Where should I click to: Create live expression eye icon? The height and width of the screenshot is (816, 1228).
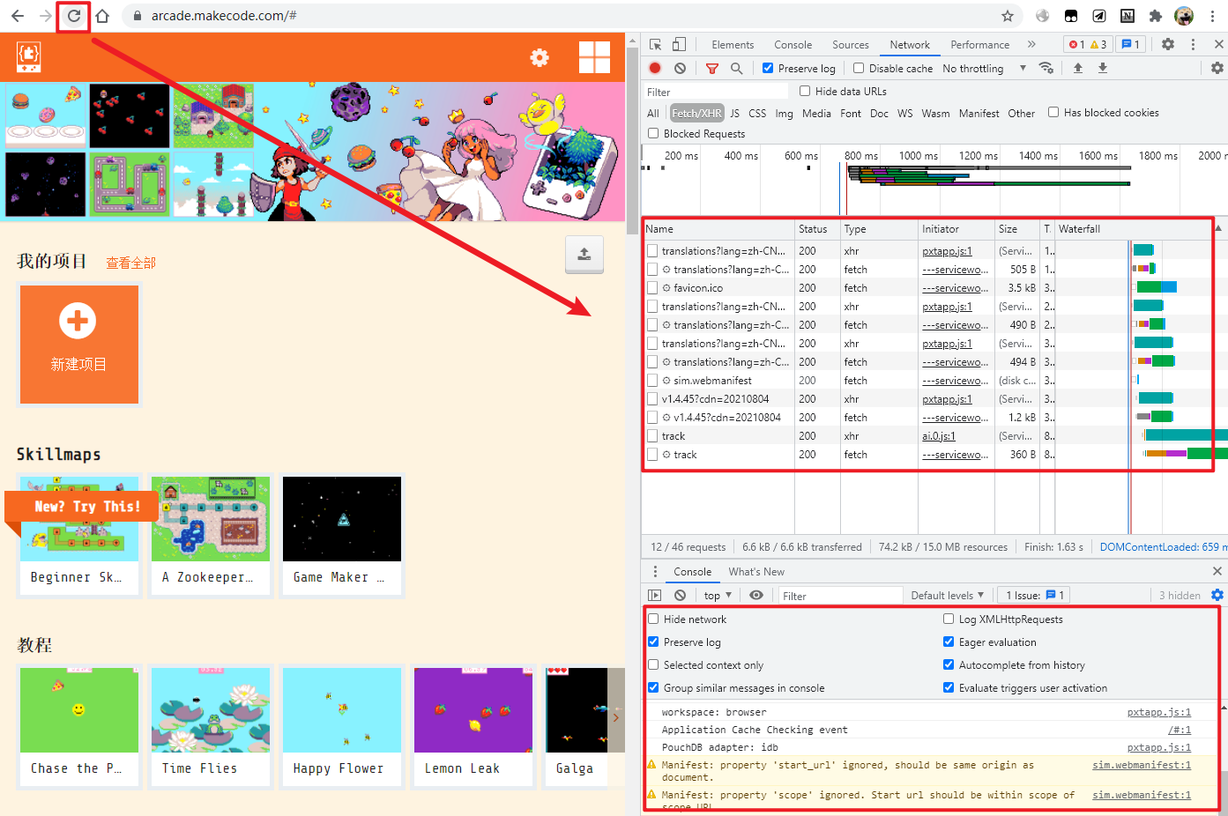pyautogui.click(x=756, y=596)
